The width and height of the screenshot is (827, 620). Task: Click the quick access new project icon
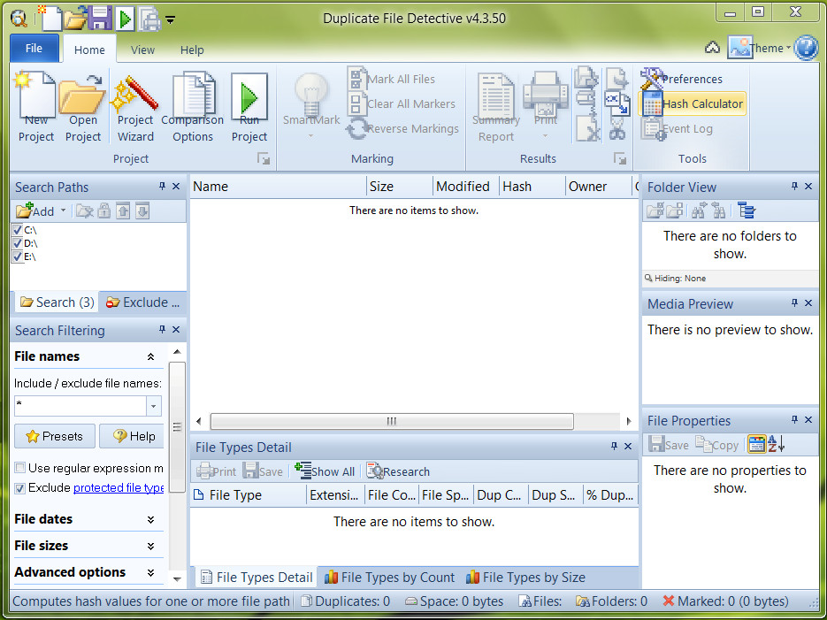[50, 19]
